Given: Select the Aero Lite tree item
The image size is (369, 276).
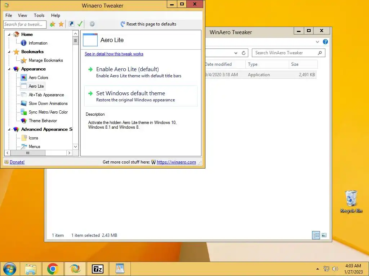Looking at the screenshot, I should (x=32, y=86).
